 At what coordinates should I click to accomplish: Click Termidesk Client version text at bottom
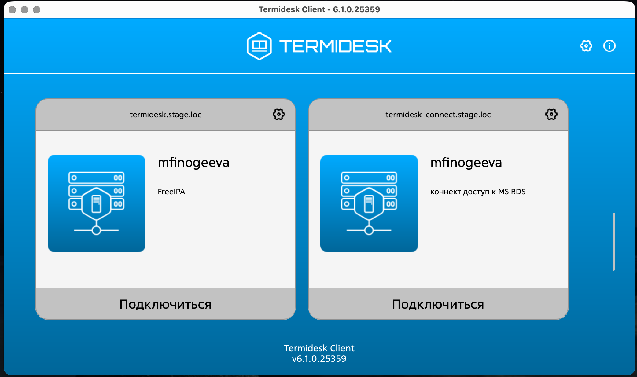tap(319, 353)
